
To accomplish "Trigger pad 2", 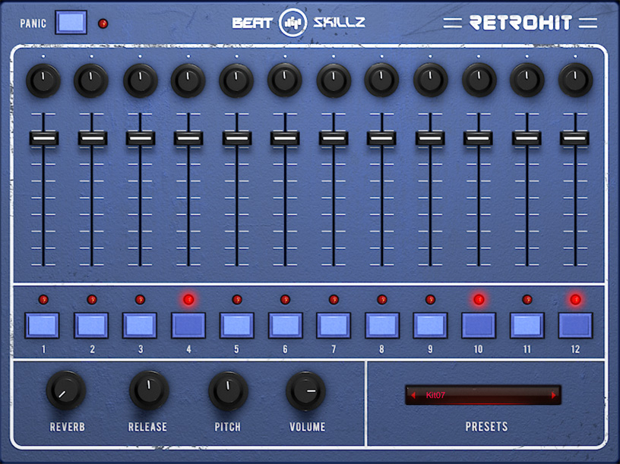I will point(91,325).
